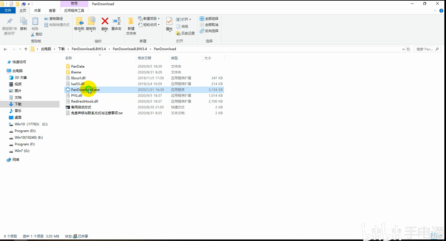Open Desktop (桌面) in navigation pane

[x=18, y=117]
